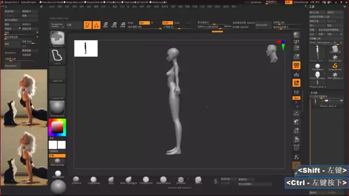Select the SimpleBrush tool icon
This screenshot has height=196, width=349.
335,70
